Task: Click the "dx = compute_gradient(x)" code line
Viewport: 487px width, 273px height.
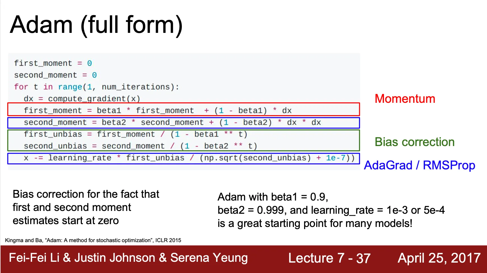Action: point(82,99)
